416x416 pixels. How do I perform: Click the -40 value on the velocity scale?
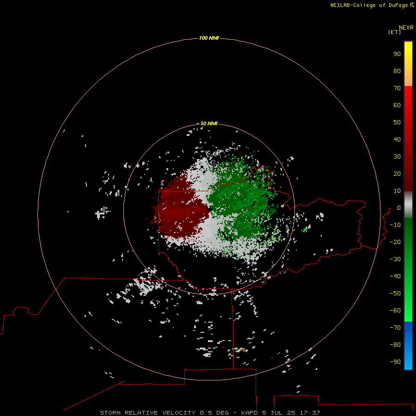click(x=395, y=276)
